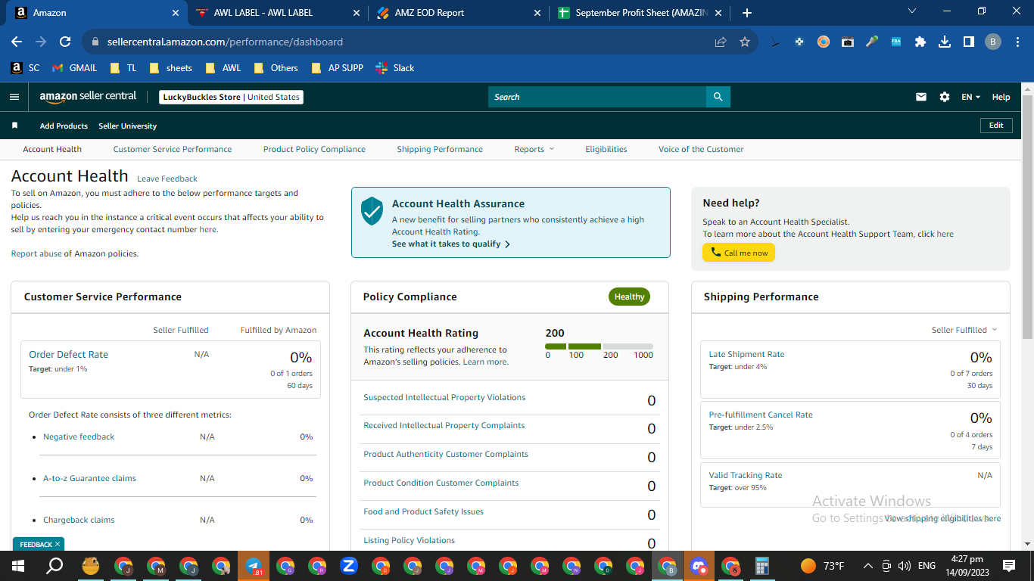This screenshot has height=581, width=1034.
Task: Open the LuckyBuckles Store marketplace switcher
Action: (232, 97)
